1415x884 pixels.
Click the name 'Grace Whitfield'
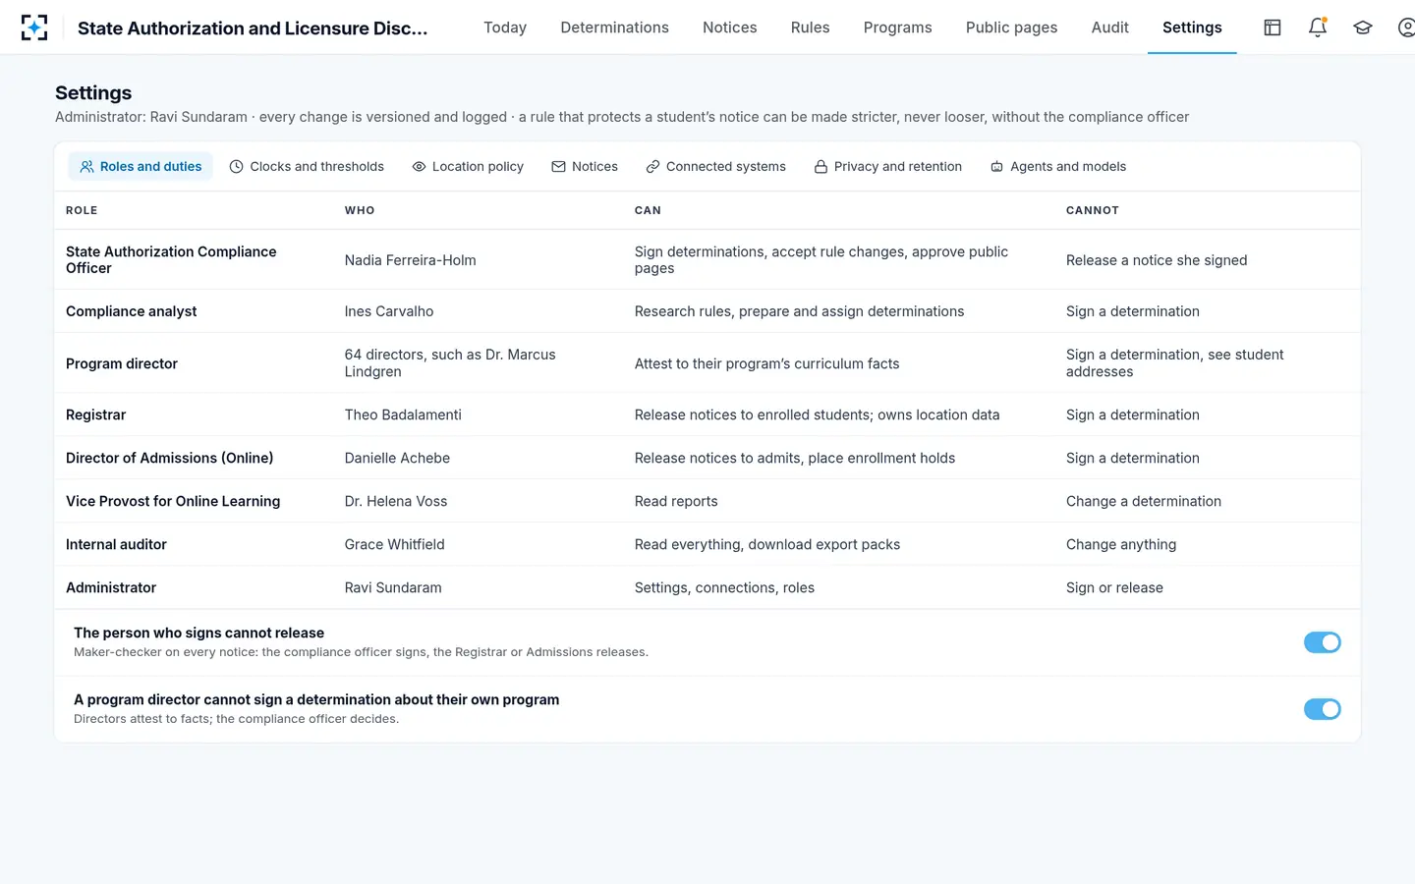(395, 544)
